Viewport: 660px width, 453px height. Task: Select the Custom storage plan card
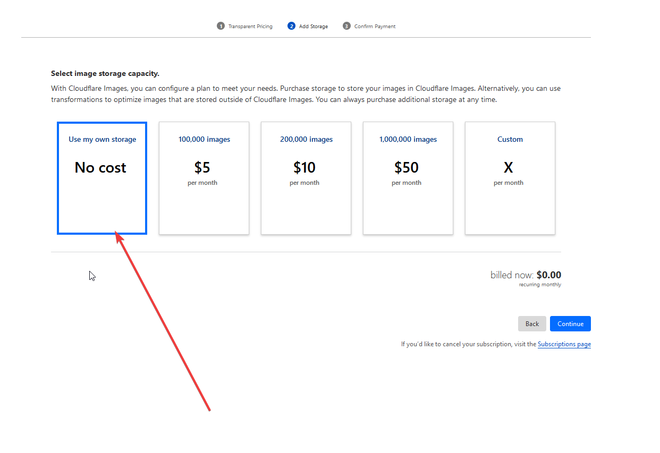coord(510,178)
